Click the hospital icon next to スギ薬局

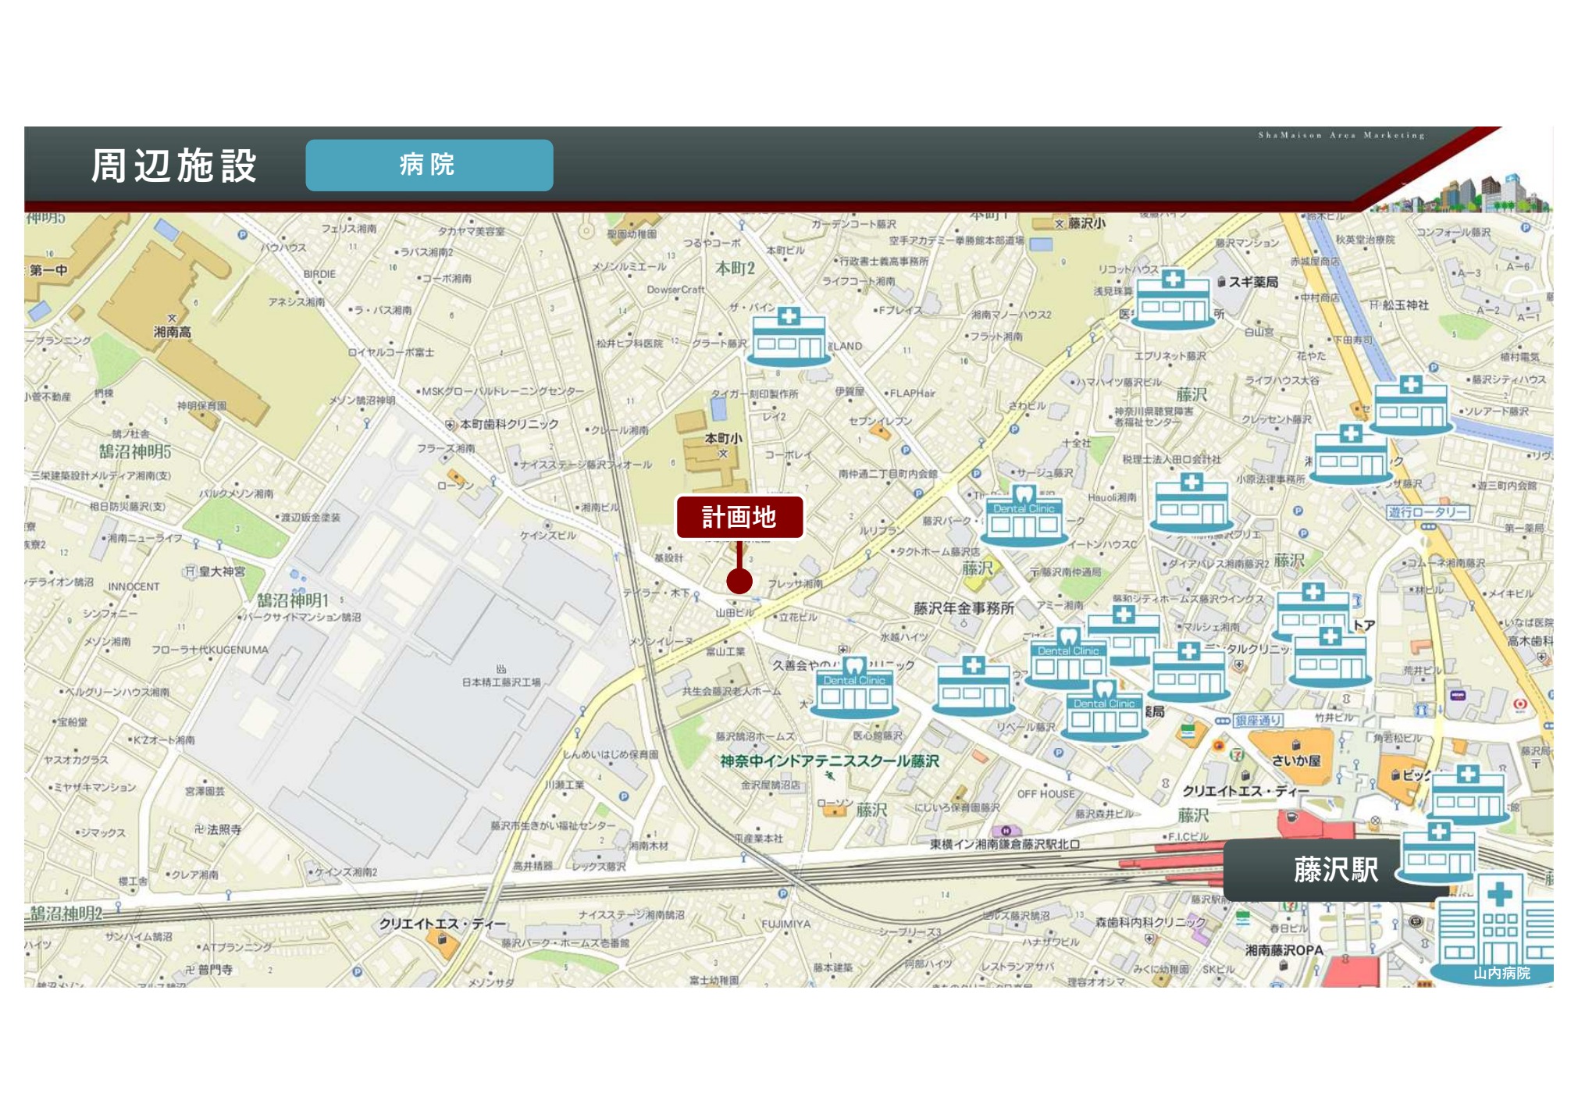point(1173,299)
